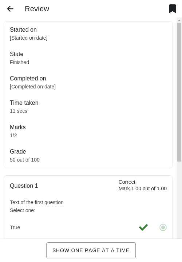Screen dimensions: 182x262
Task: Go back using the arrow icon
Action: coord(10,9)
